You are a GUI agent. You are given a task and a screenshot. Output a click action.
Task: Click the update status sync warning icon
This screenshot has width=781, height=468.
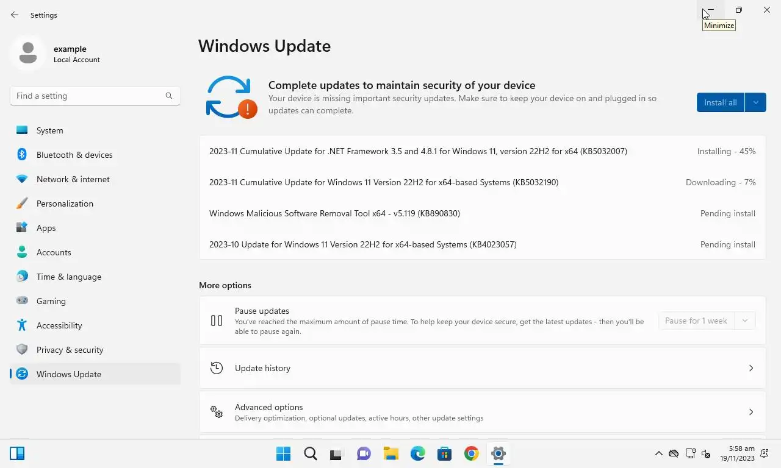(x=231, y=97)
